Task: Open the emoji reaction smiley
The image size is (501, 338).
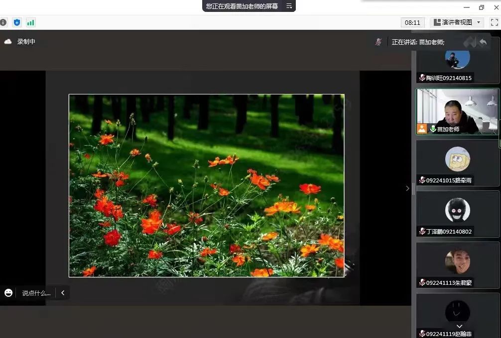Action: (x=8, y=293)
